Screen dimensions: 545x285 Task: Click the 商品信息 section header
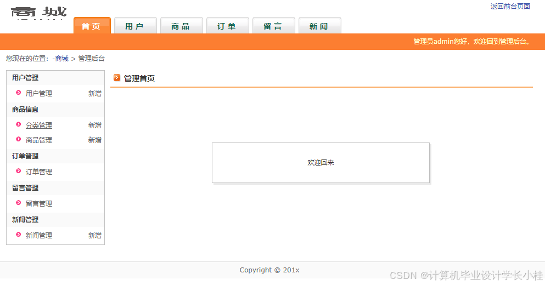[x=25, y=110]
